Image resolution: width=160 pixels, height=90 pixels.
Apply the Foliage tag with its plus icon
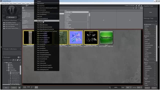(x=155, y=49)
